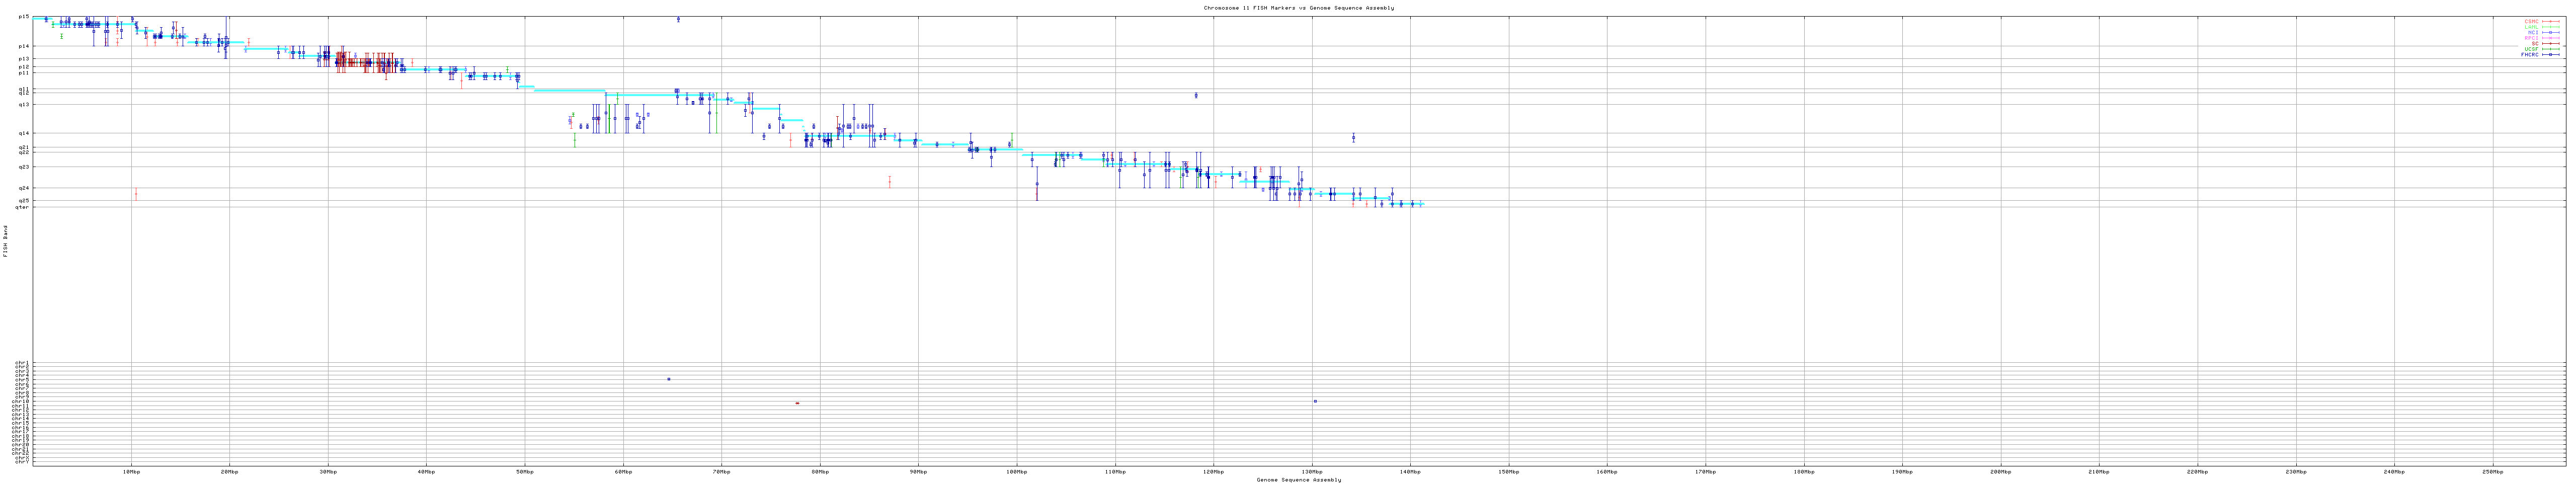The image size is (2576, 483).
Task: Click the q14 band label on y-axis
Action: [23, 133]
